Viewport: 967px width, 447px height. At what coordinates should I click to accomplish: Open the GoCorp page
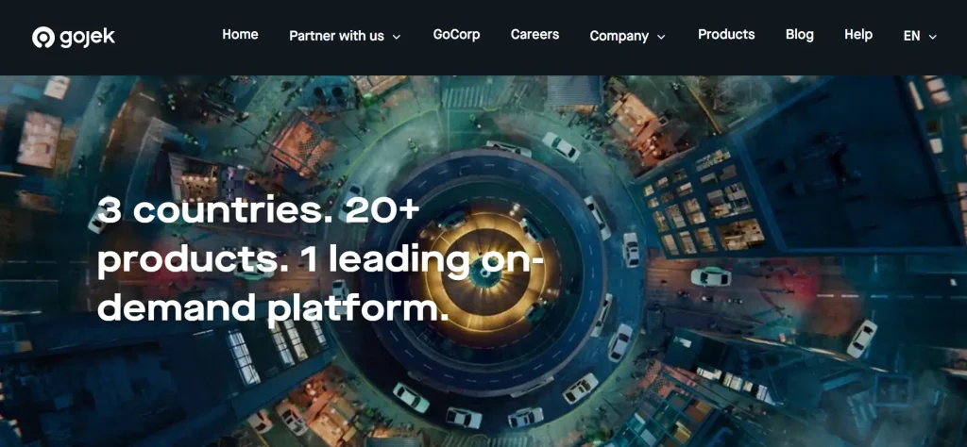(x=456, y=35)
